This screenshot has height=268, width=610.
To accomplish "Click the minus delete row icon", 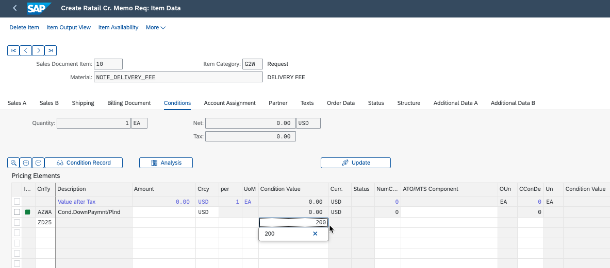I will [38, 163].
